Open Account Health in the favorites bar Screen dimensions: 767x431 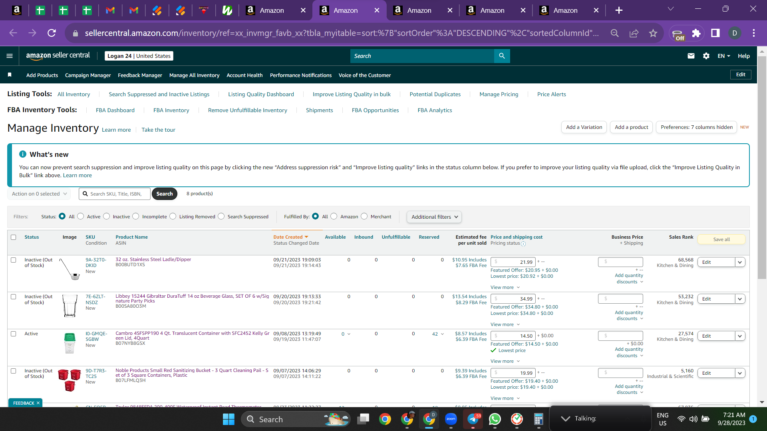click(244, 75)
